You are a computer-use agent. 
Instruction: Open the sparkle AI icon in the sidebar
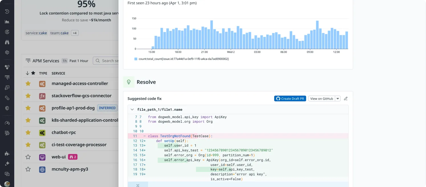pyautogui.click(x=7, y=164)
